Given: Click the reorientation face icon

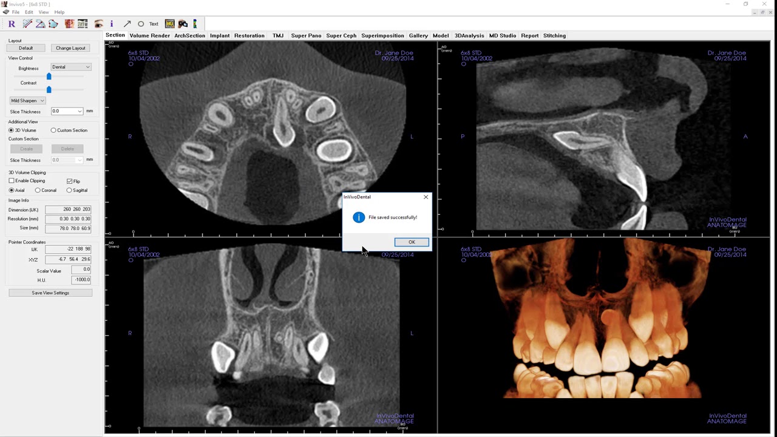Looking at the screenshot, I should pyautogui.click(x=69, y=24).
